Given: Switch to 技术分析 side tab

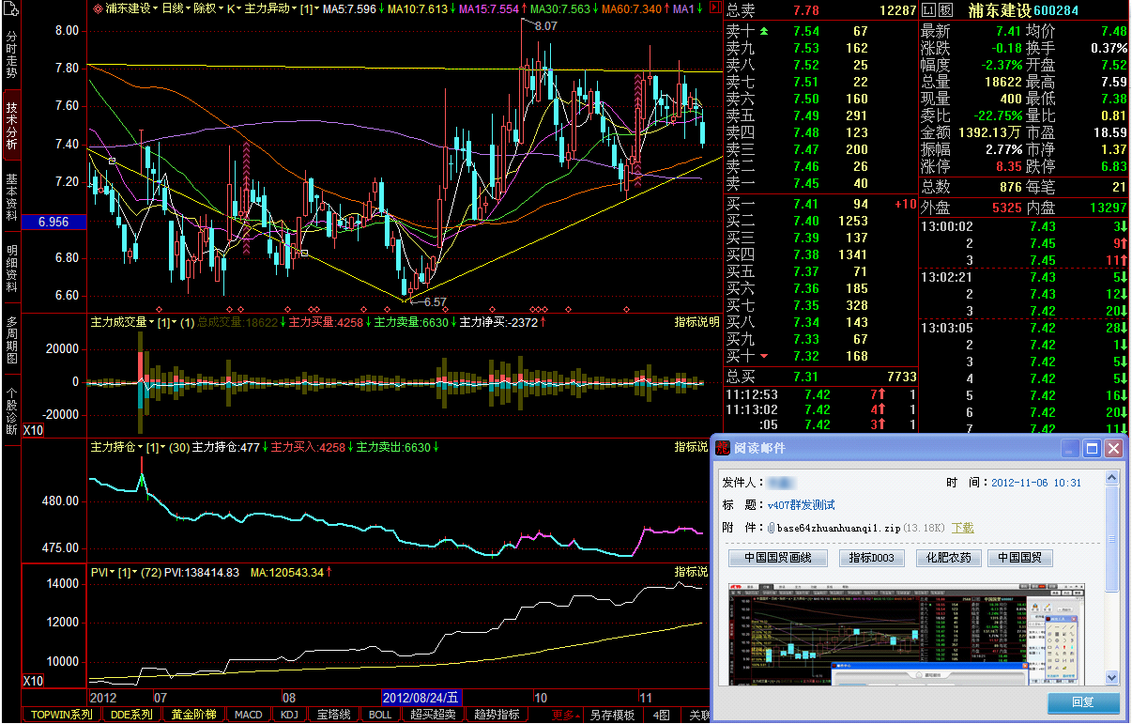Looking at the screenshot, I should 11,127.
